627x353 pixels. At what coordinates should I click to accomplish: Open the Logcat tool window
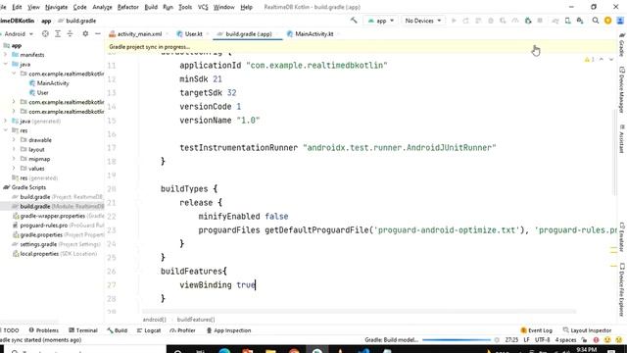149,330
